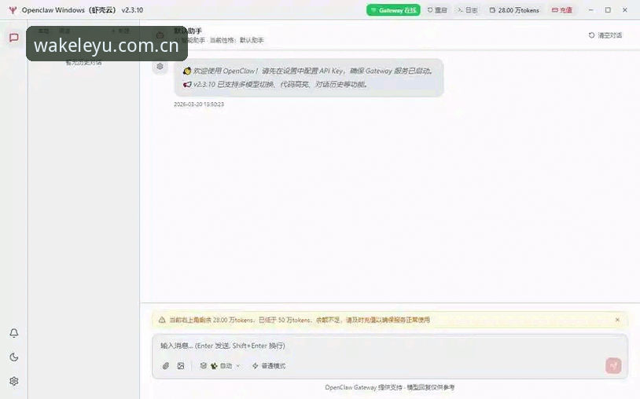Click the low tokens warning text

click(x=300, y=320)
